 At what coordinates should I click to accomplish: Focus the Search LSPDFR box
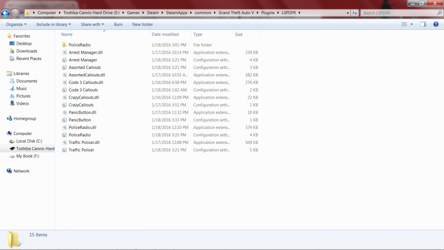click(x=399, y=13)
